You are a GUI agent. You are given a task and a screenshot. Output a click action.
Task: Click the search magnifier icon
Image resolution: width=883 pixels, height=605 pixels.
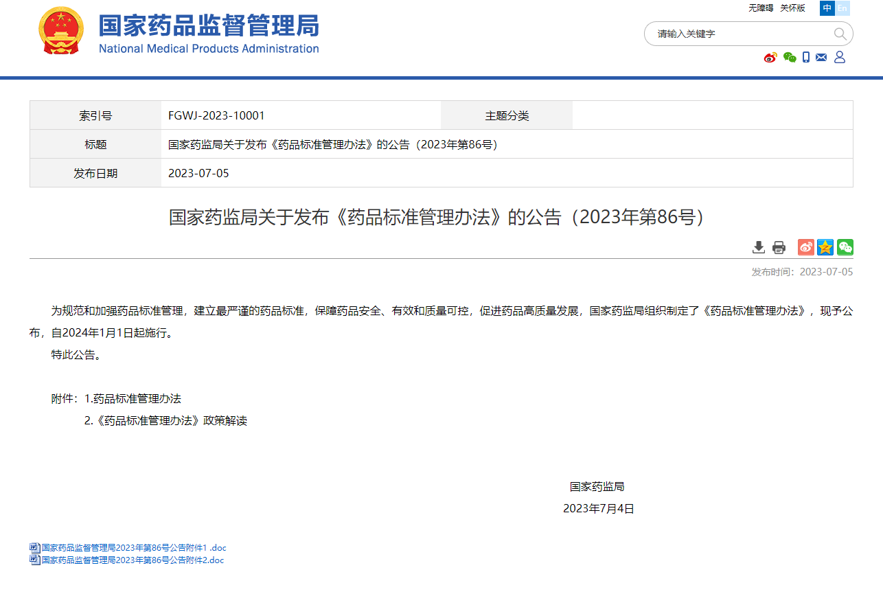point(840,34)
